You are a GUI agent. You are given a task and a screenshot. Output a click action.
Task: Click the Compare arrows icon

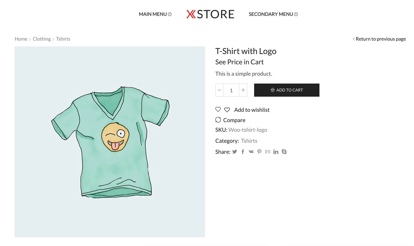click(x=218, y=120)
